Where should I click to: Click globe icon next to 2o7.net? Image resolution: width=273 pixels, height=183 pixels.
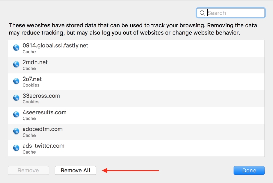coord(16,81)
